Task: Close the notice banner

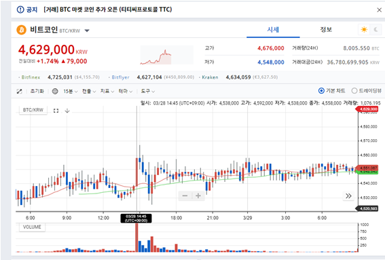Action: tap(379, 10)
